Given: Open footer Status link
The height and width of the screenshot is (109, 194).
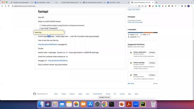Looking at the screenshot, I should (80, 94).
